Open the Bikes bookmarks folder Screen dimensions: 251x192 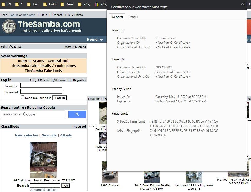[67, 4]
